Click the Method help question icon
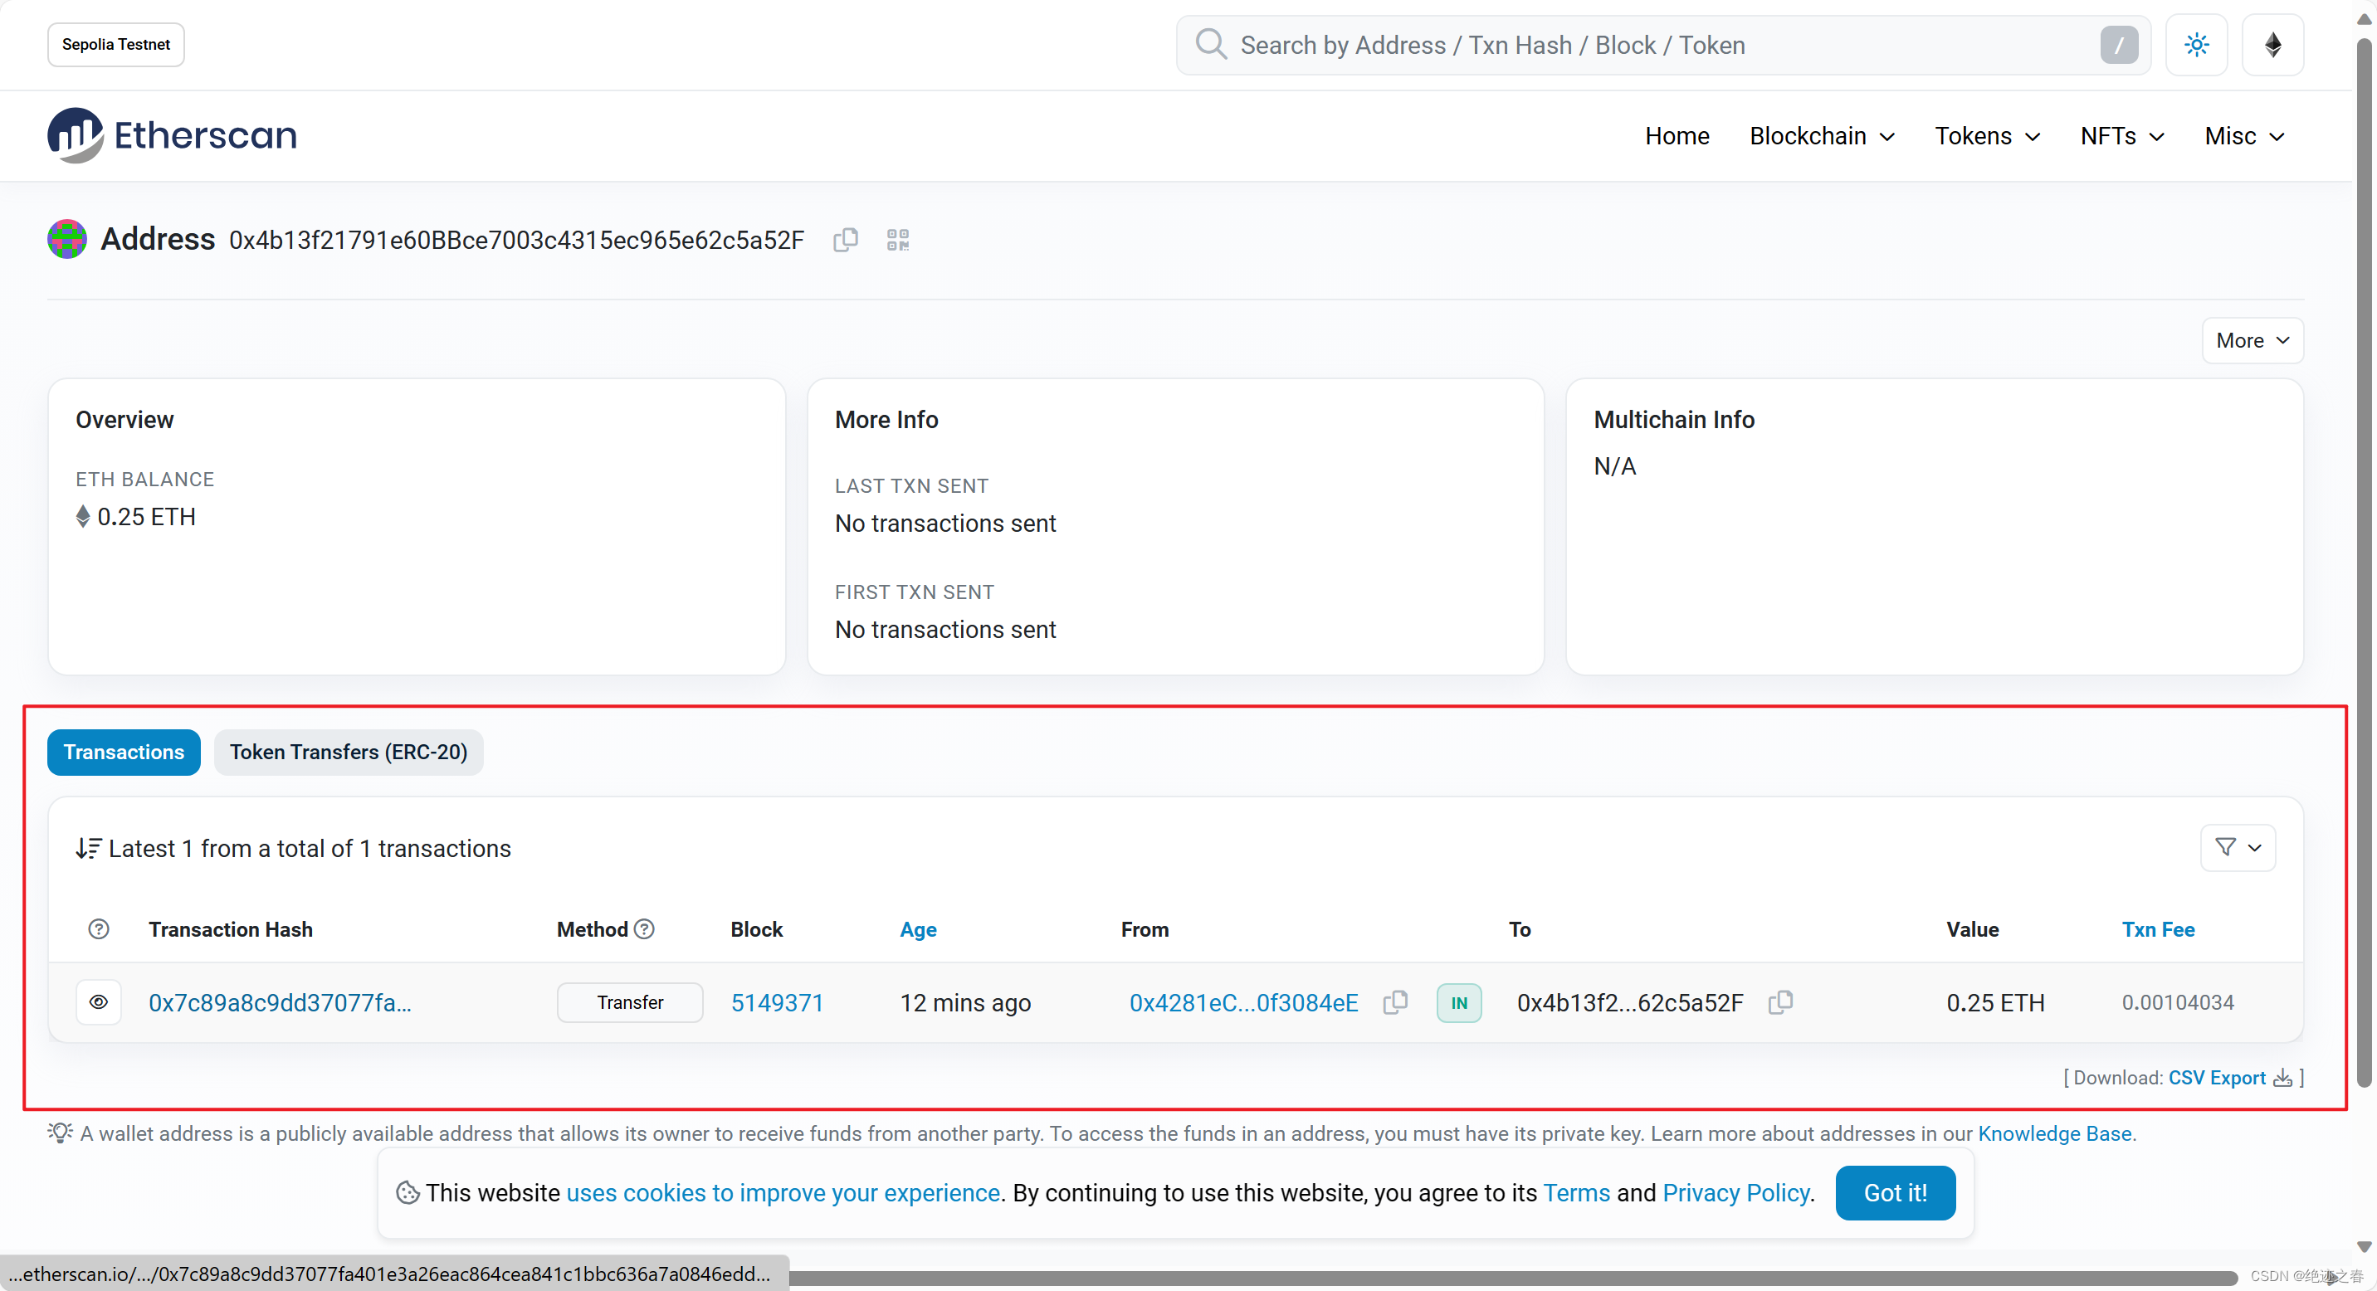The width and height of the screenshot is (2377, 1291). coord(645,929)
